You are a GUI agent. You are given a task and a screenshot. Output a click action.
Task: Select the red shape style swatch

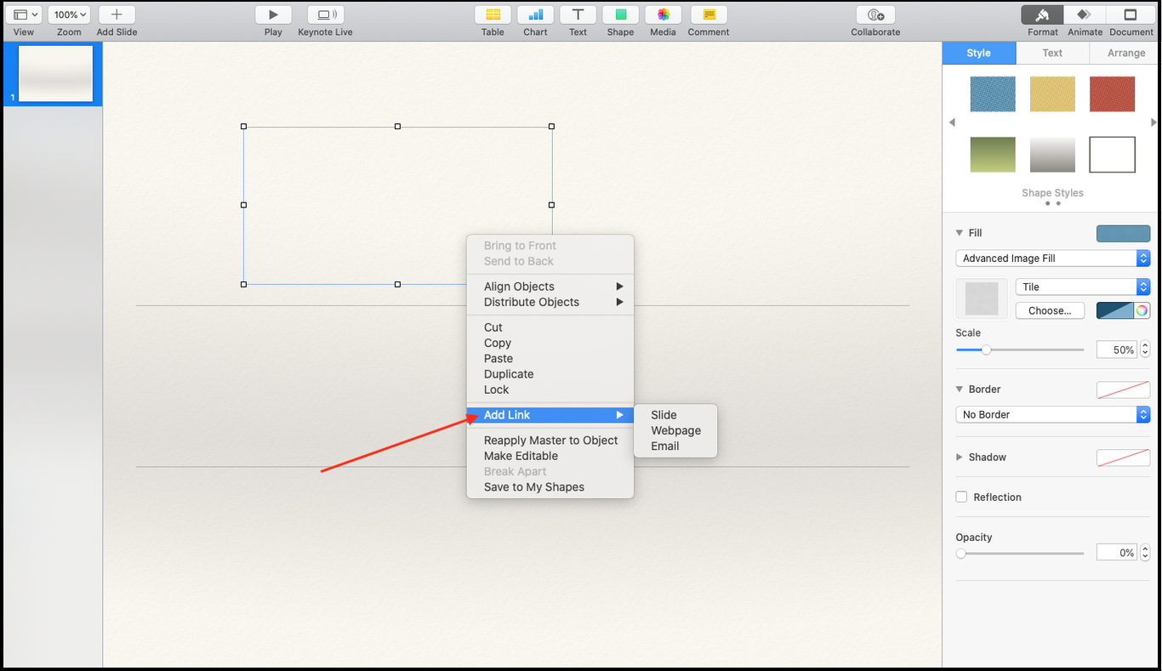(x=1112, y=94)
